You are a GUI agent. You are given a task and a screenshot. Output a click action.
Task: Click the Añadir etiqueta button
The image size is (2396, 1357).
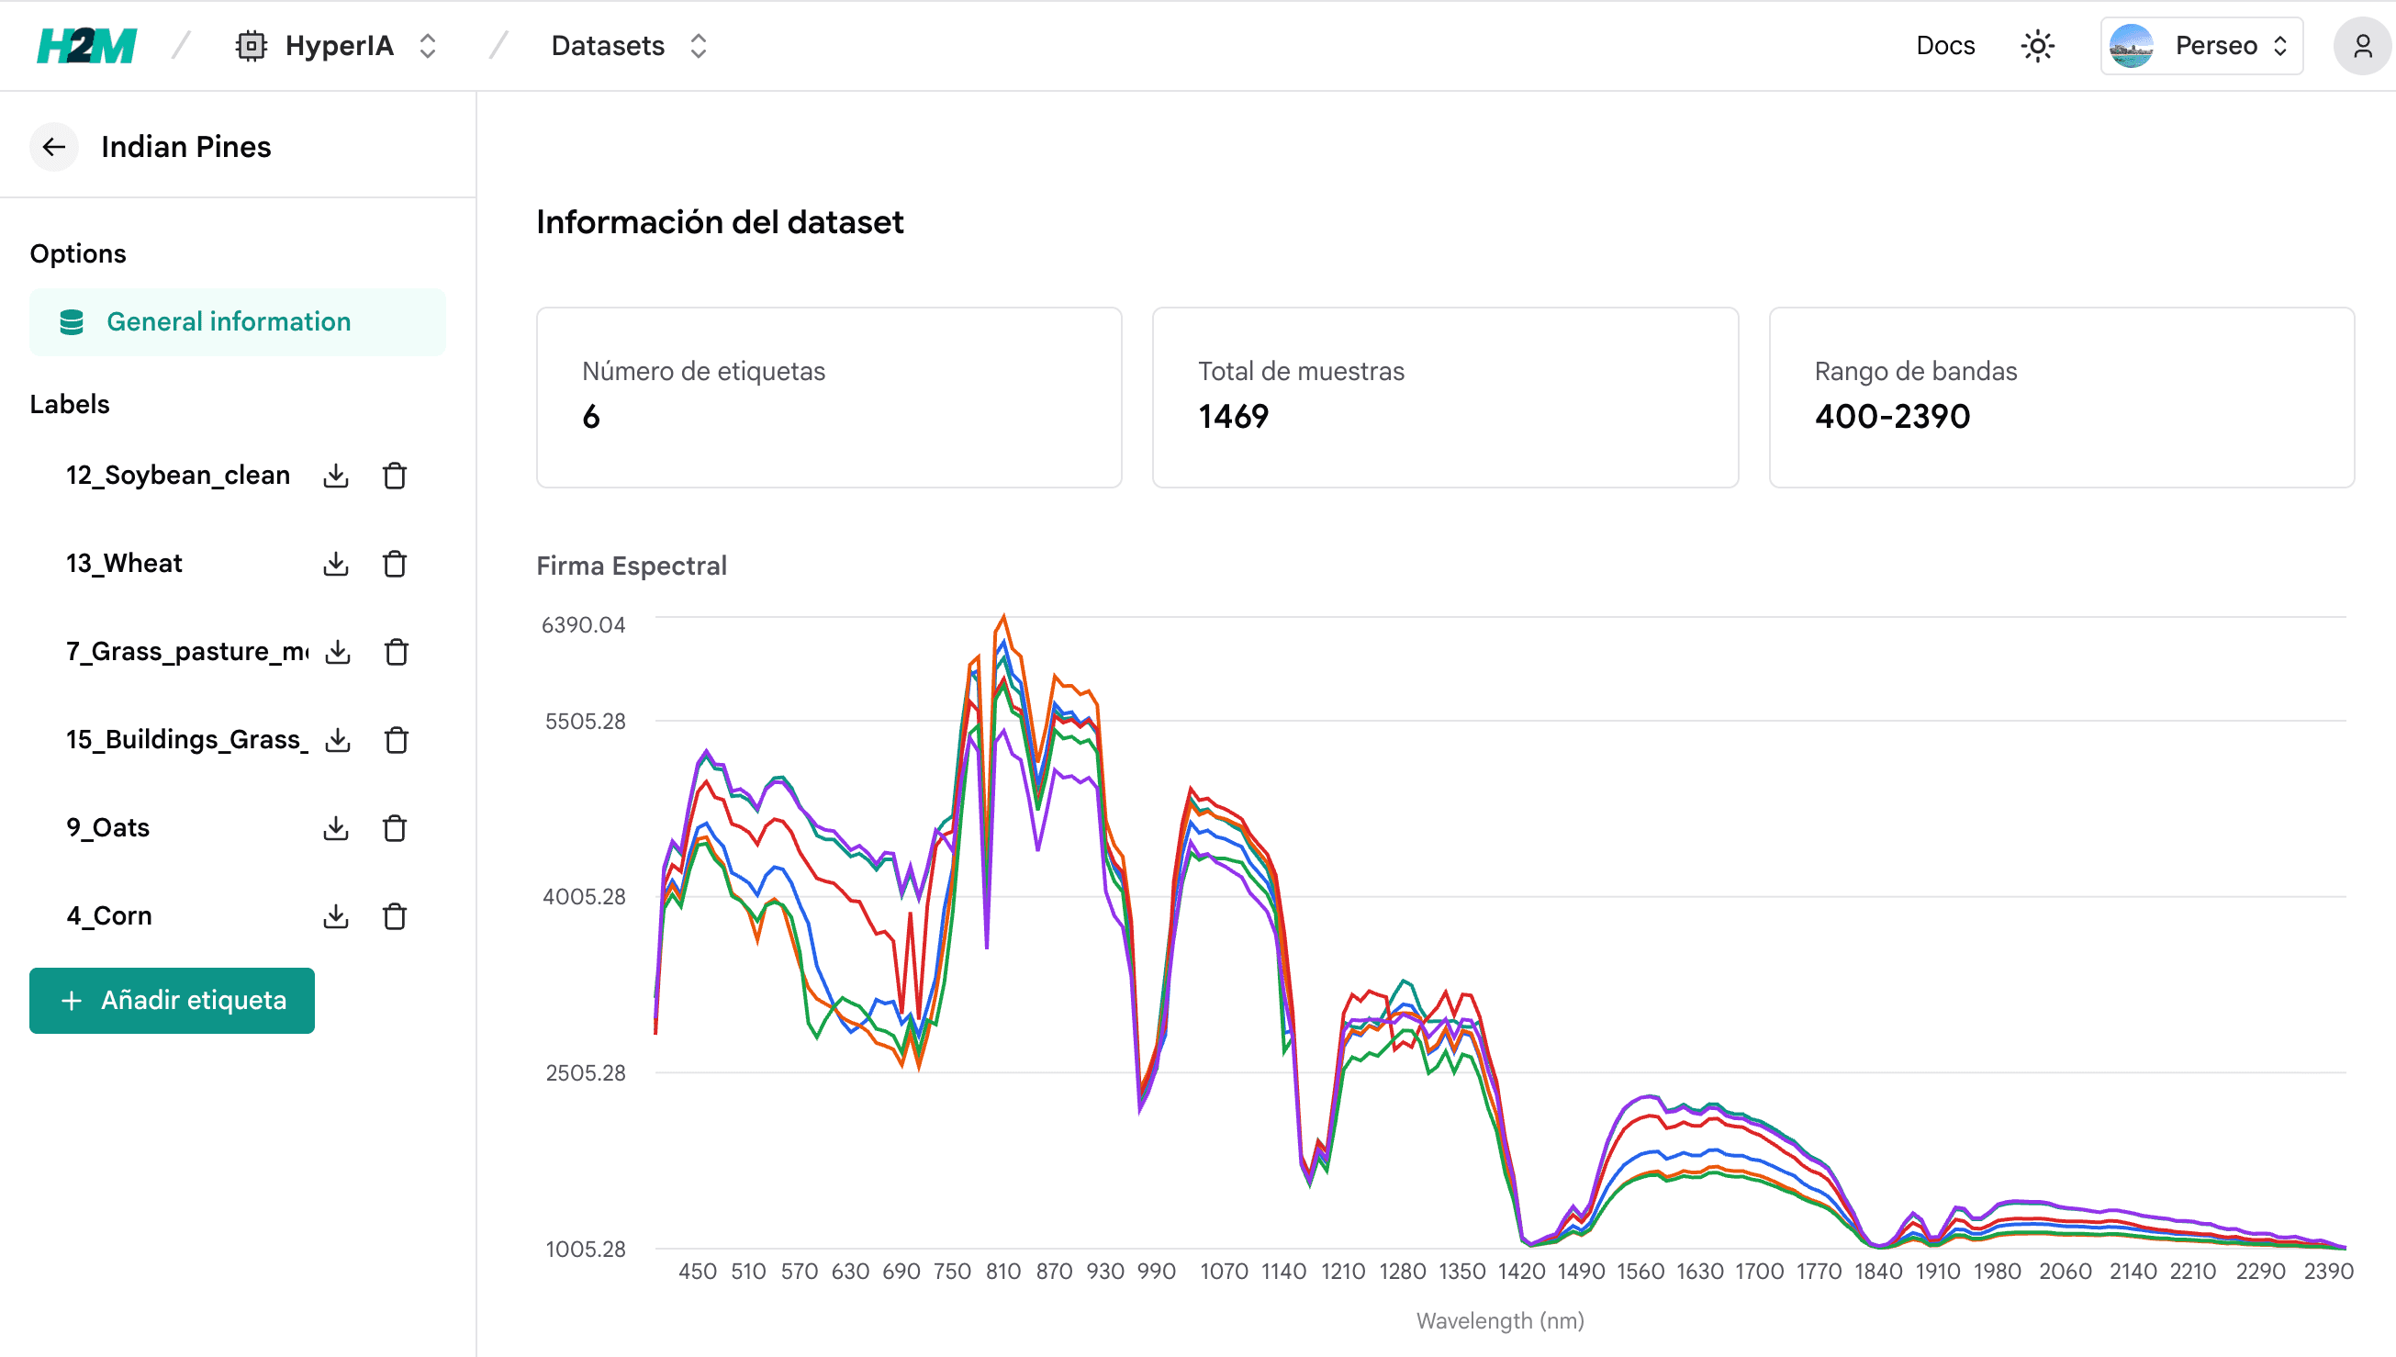172,1000
